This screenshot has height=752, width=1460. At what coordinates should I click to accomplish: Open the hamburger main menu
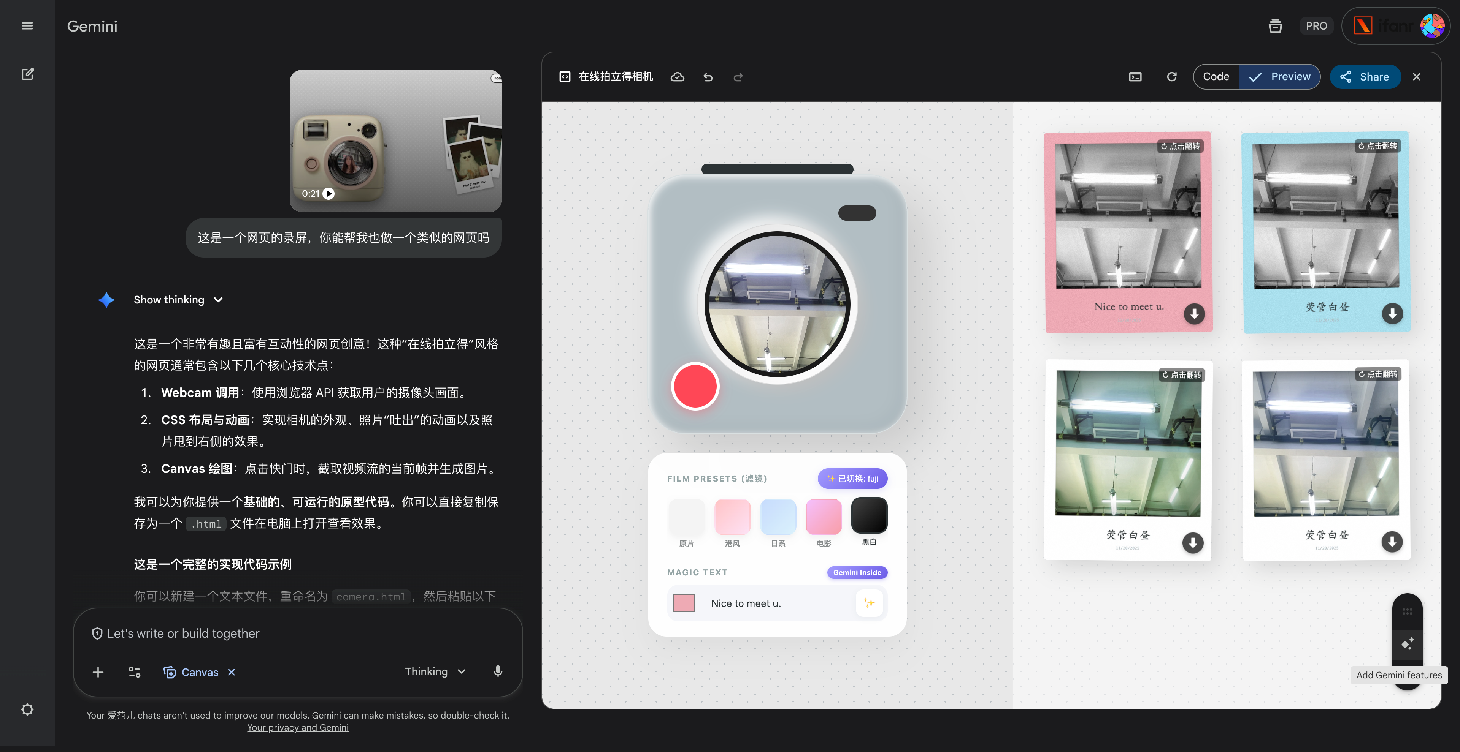click(x=27, y=26)
